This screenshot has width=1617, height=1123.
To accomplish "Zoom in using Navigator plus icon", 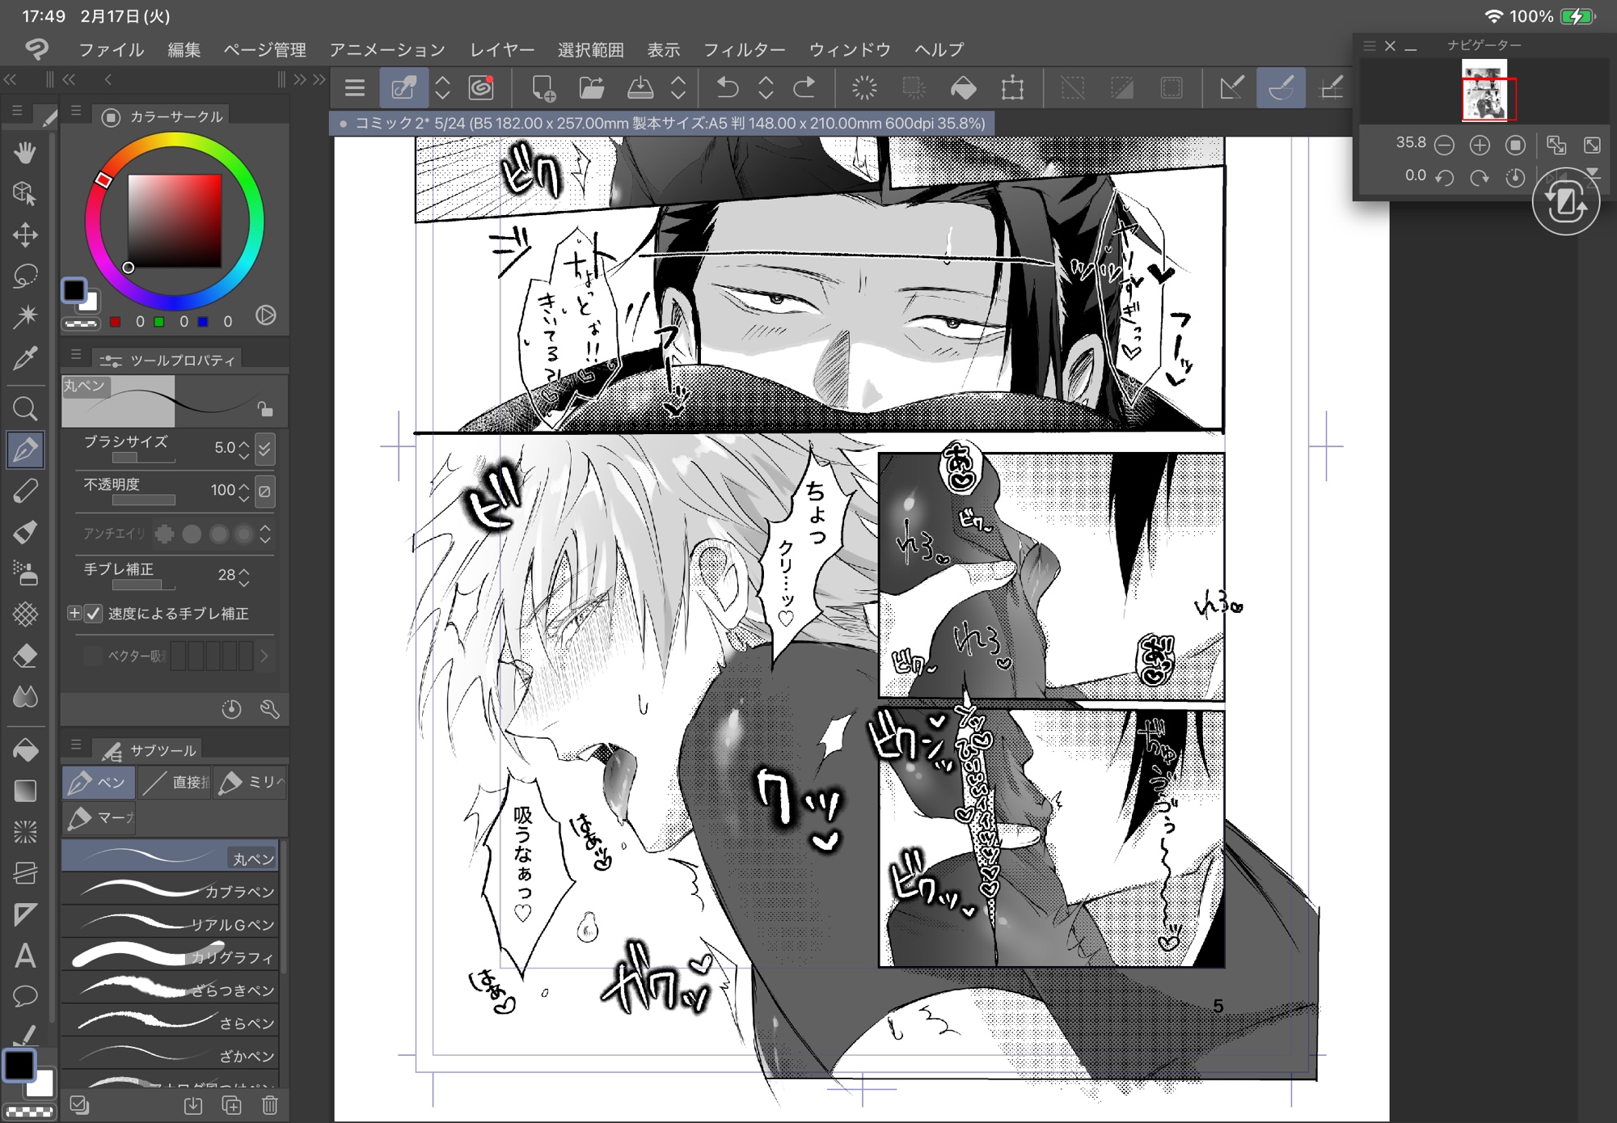I will pos(1480,145).
